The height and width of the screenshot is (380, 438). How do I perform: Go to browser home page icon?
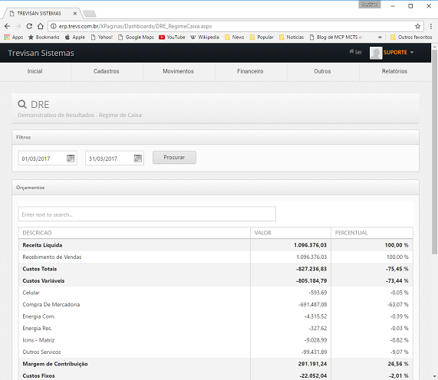(41, 26)
